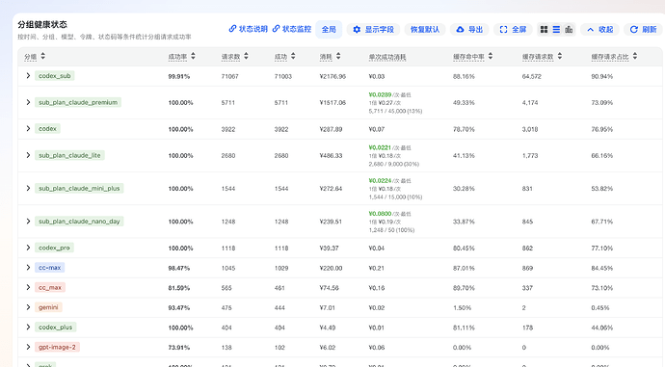The height and width of the screenshot is (367, 665).
Task: Click the ¥1517.06 consumption value
Action: tap(332, 103)
